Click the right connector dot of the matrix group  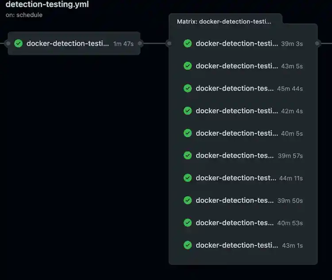point(317,43)
